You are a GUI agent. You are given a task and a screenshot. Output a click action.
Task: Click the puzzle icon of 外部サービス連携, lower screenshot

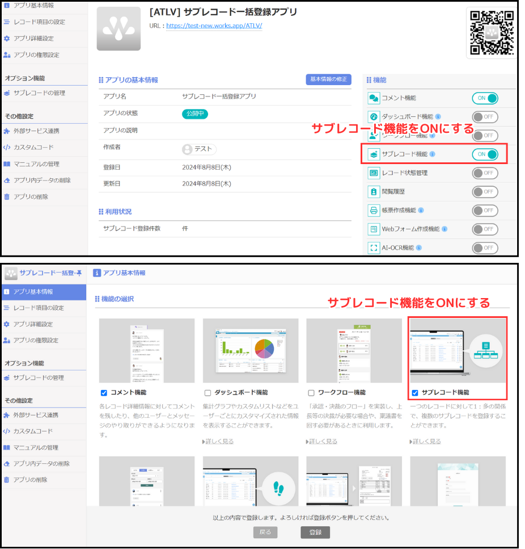7,415
